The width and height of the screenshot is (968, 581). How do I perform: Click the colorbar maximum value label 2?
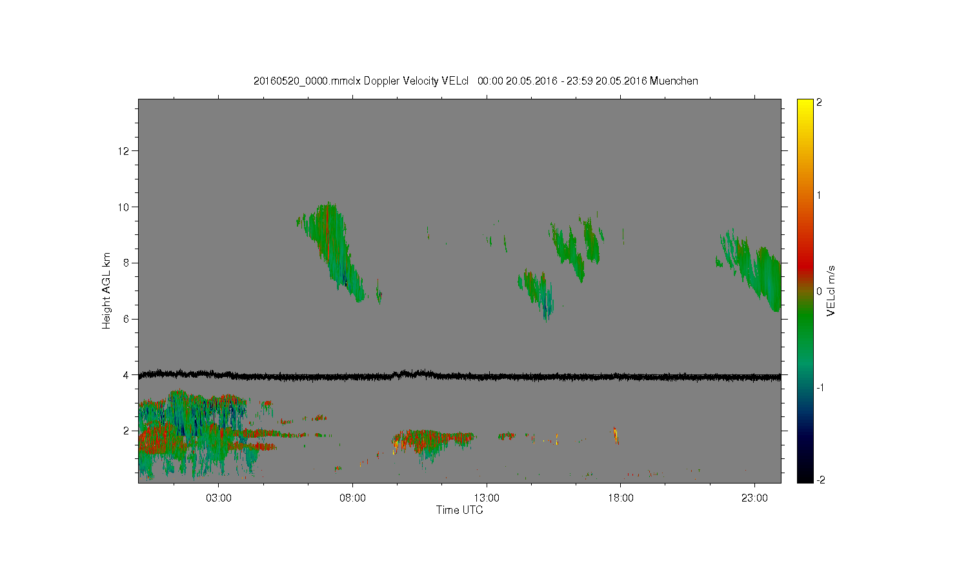820,103
